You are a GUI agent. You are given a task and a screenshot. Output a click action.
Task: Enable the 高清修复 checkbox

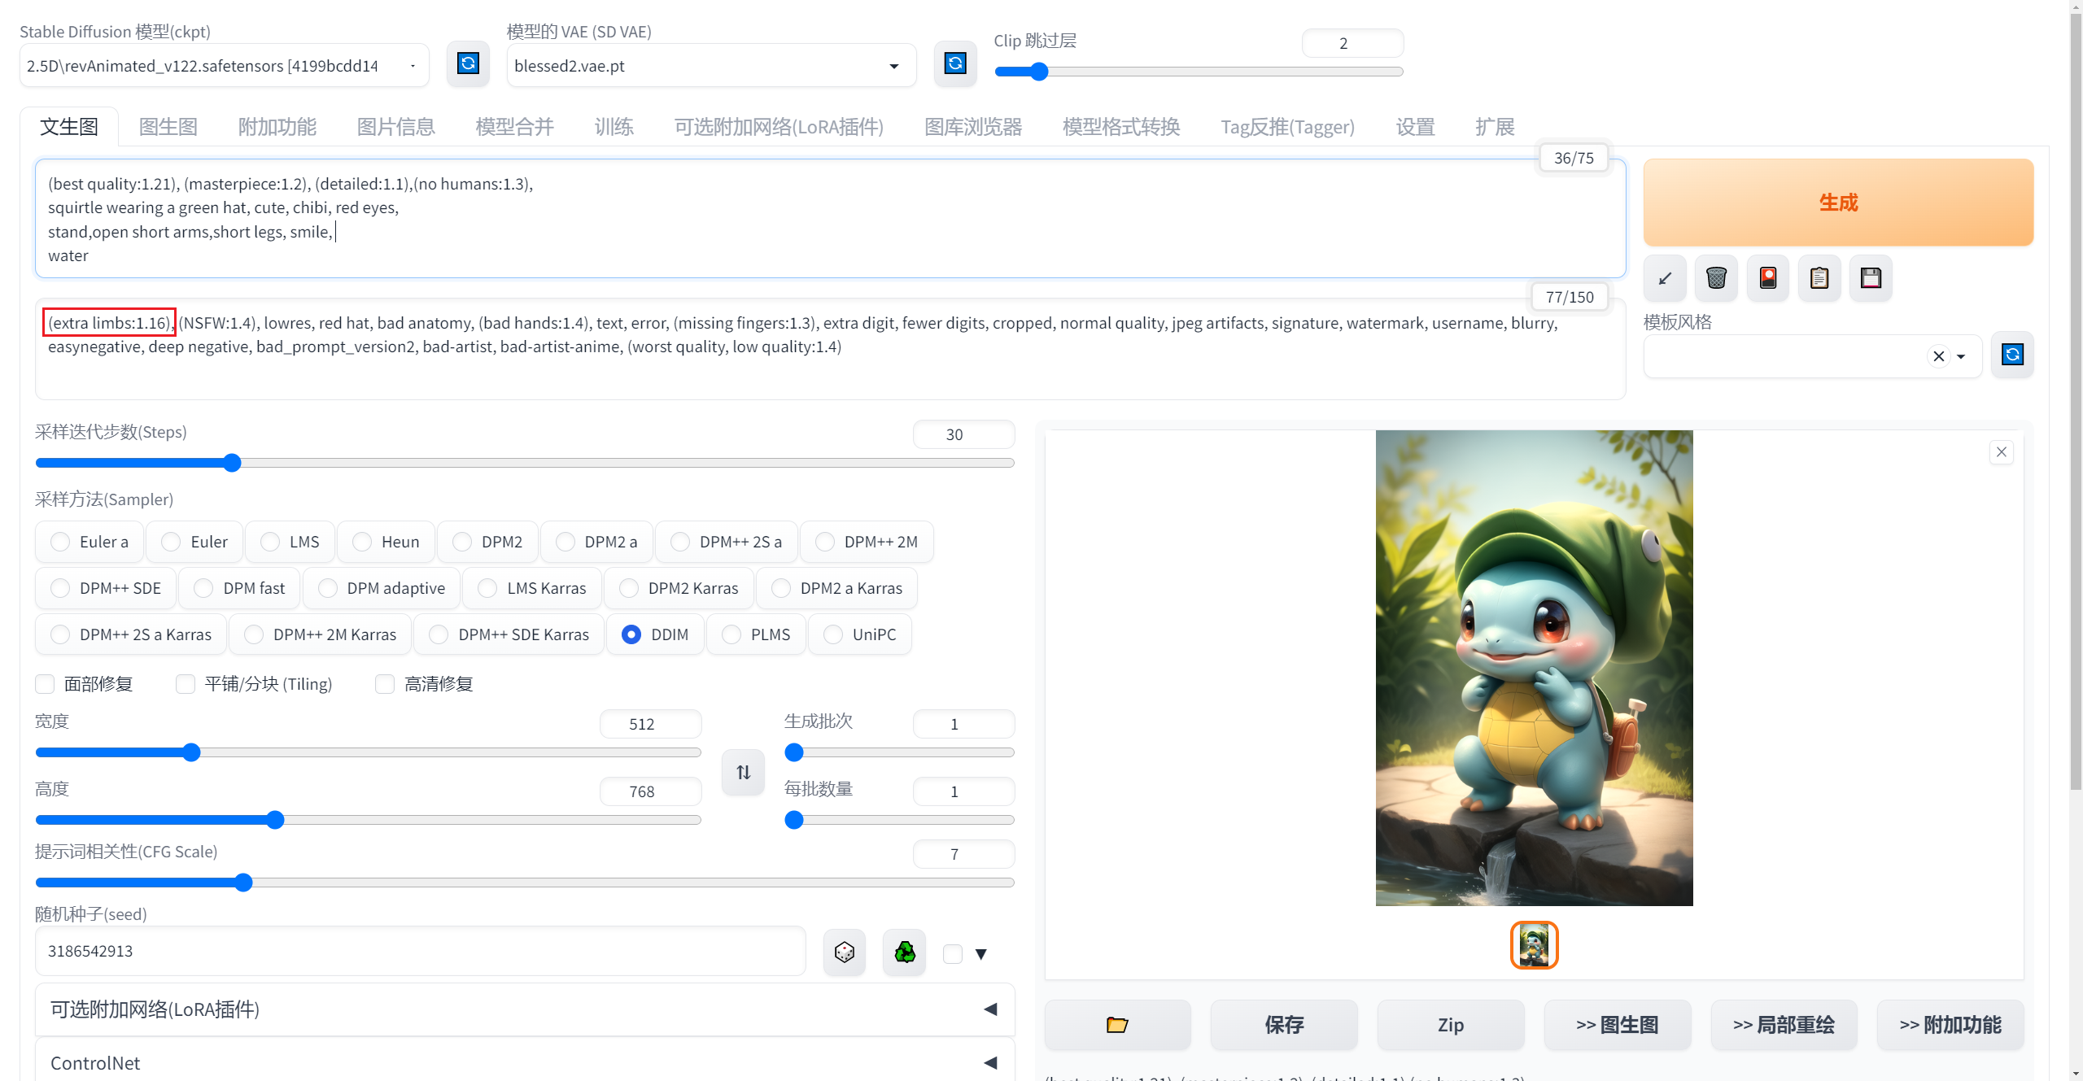(385, 684)
